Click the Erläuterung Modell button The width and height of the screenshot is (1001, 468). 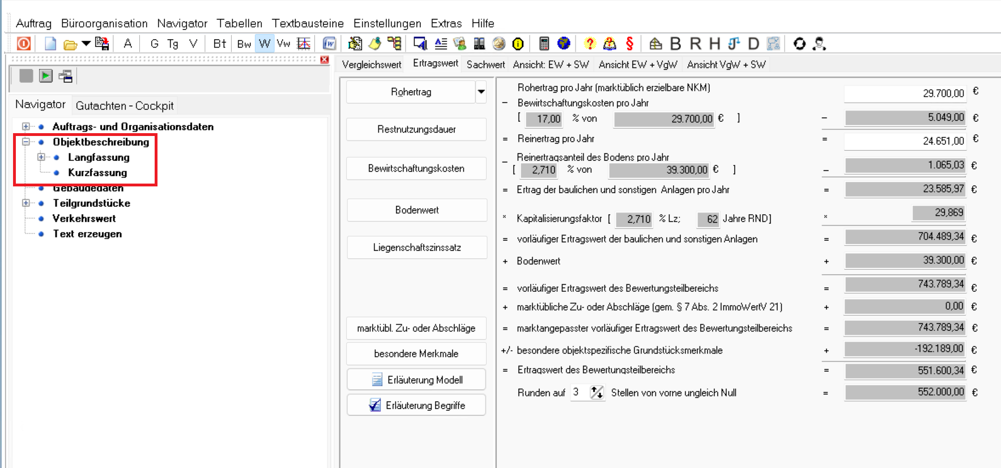[x=416, y=380]
